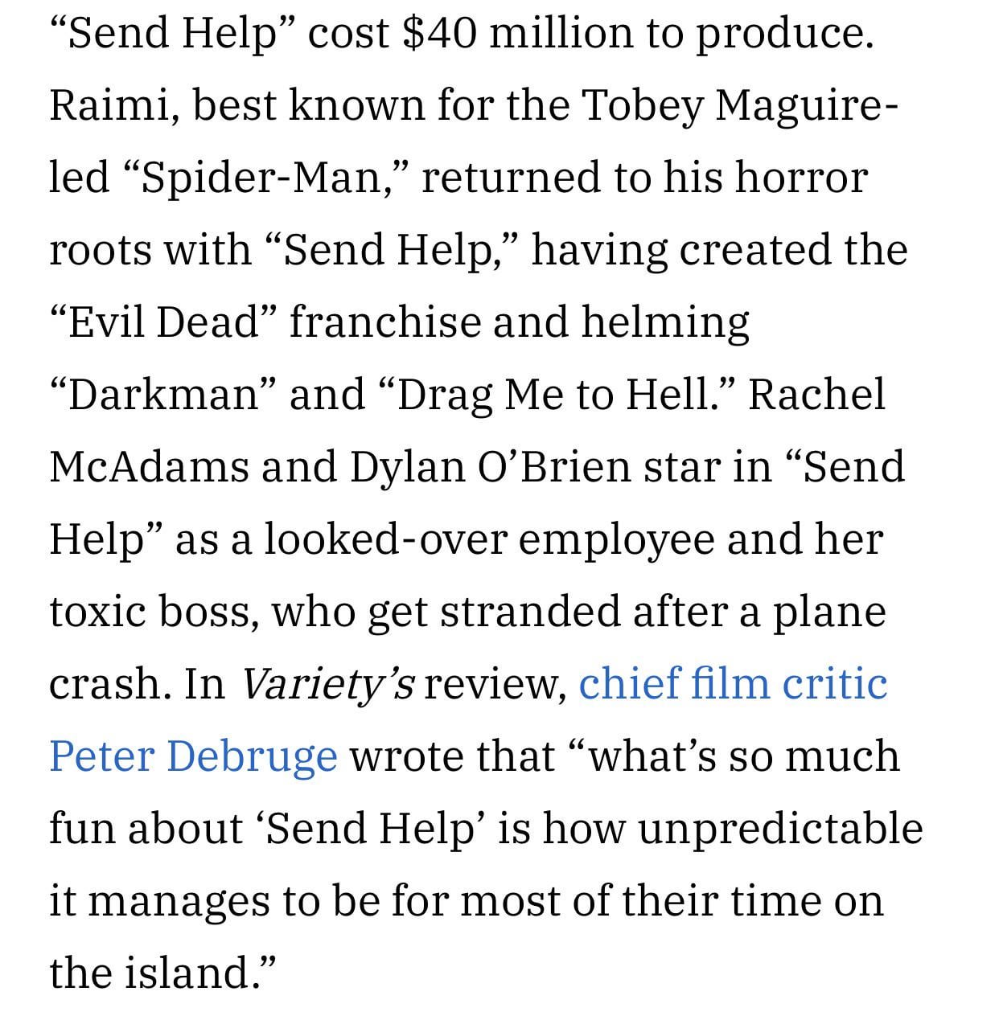
Task: Click the name "McAdams"
Action: (x=149, y=467)
